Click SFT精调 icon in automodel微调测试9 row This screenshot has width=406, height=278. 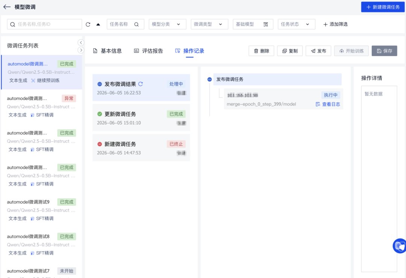coord(32,219)
